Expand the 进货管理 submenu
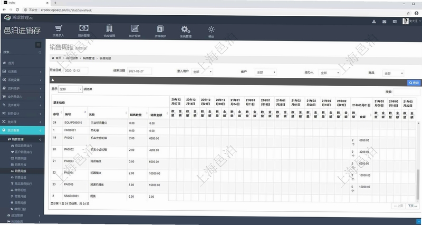The height and width of the screenshot is (225, 422). (x=22, y=216)
